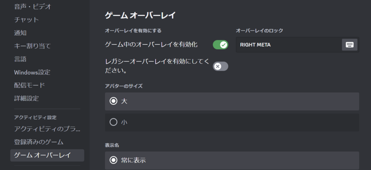
Task: Click the ゲーム オーバーレイ page heading
Action: [140, 15]
